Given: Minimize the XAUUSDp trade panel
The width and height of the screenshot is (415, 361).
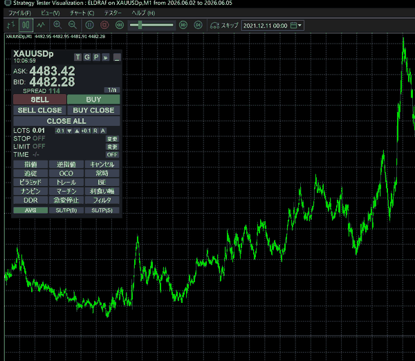Looking at the screenshot, I should 117,57.
